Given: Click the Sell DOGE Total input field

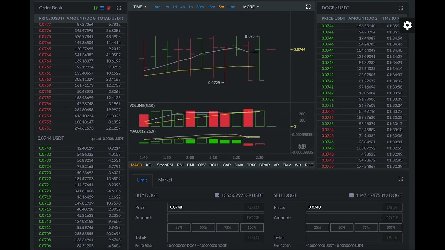Looking at the screenshot, I should 354,237.
